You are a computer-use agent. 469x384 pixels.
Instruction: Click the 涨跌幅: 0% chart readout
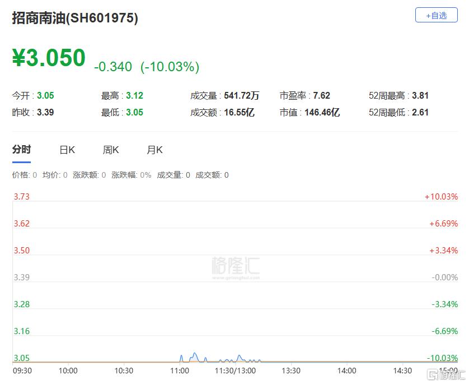coord(132,175)
